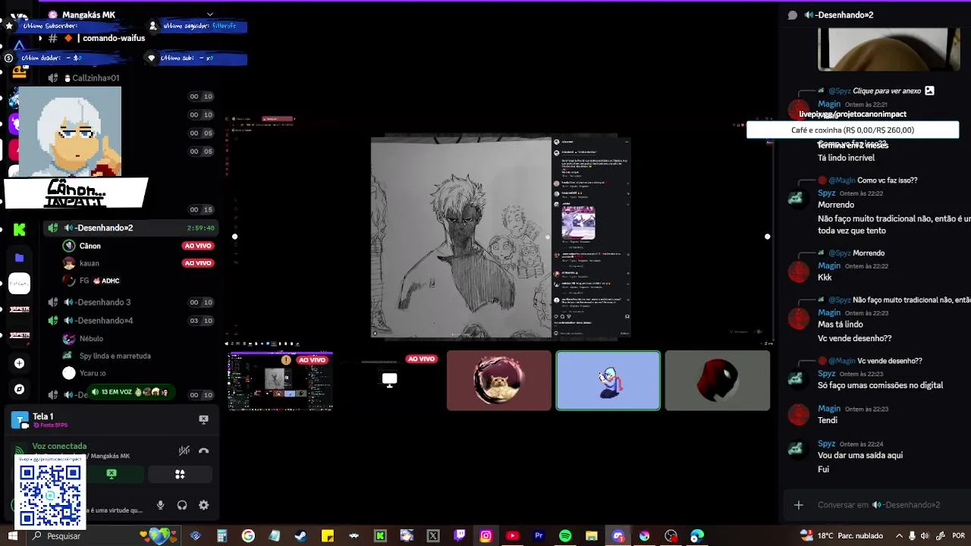Open the green K server icon

point(20,230)
